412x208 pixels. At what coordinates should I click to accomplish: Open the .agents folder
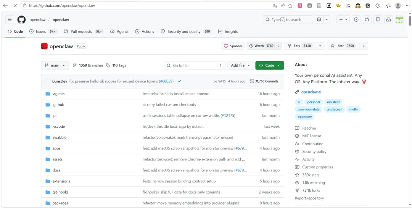pyautogui.click(x=58, y=94)
